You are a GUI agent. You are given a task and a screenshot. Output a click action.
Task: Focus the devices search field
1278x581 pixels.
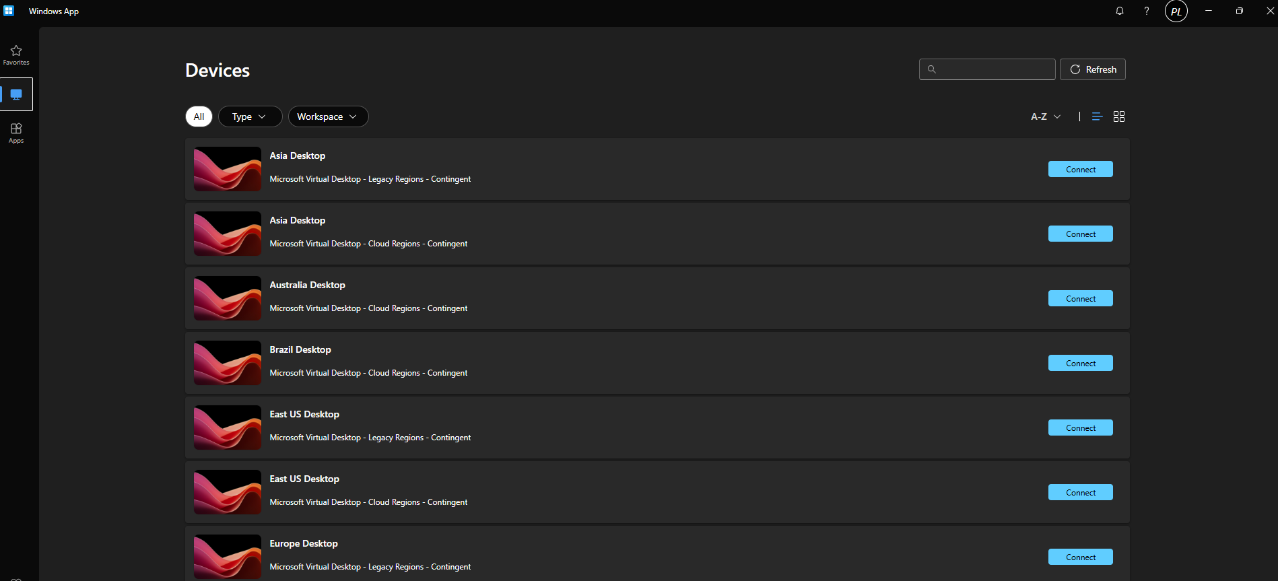987,69
